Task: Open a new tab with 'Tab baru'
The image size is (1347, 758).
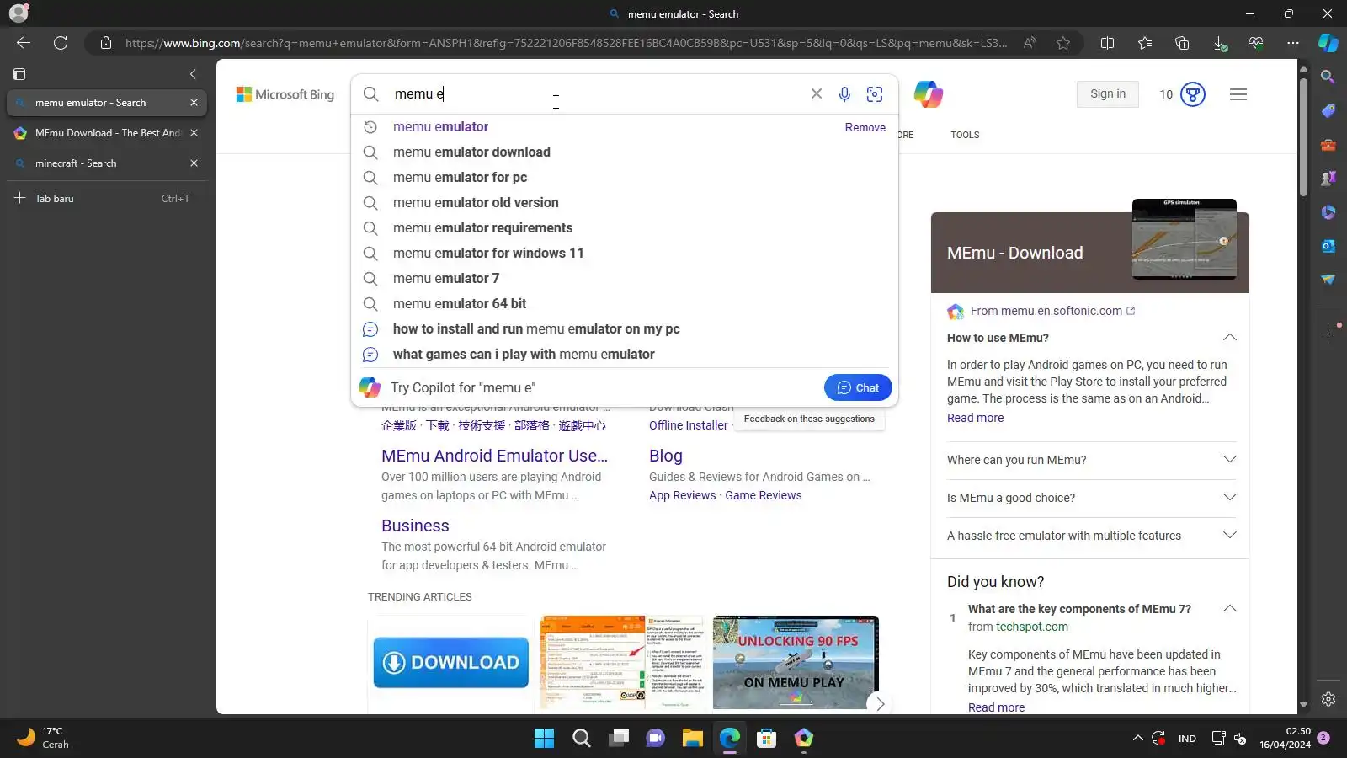Action: point(108,199)
